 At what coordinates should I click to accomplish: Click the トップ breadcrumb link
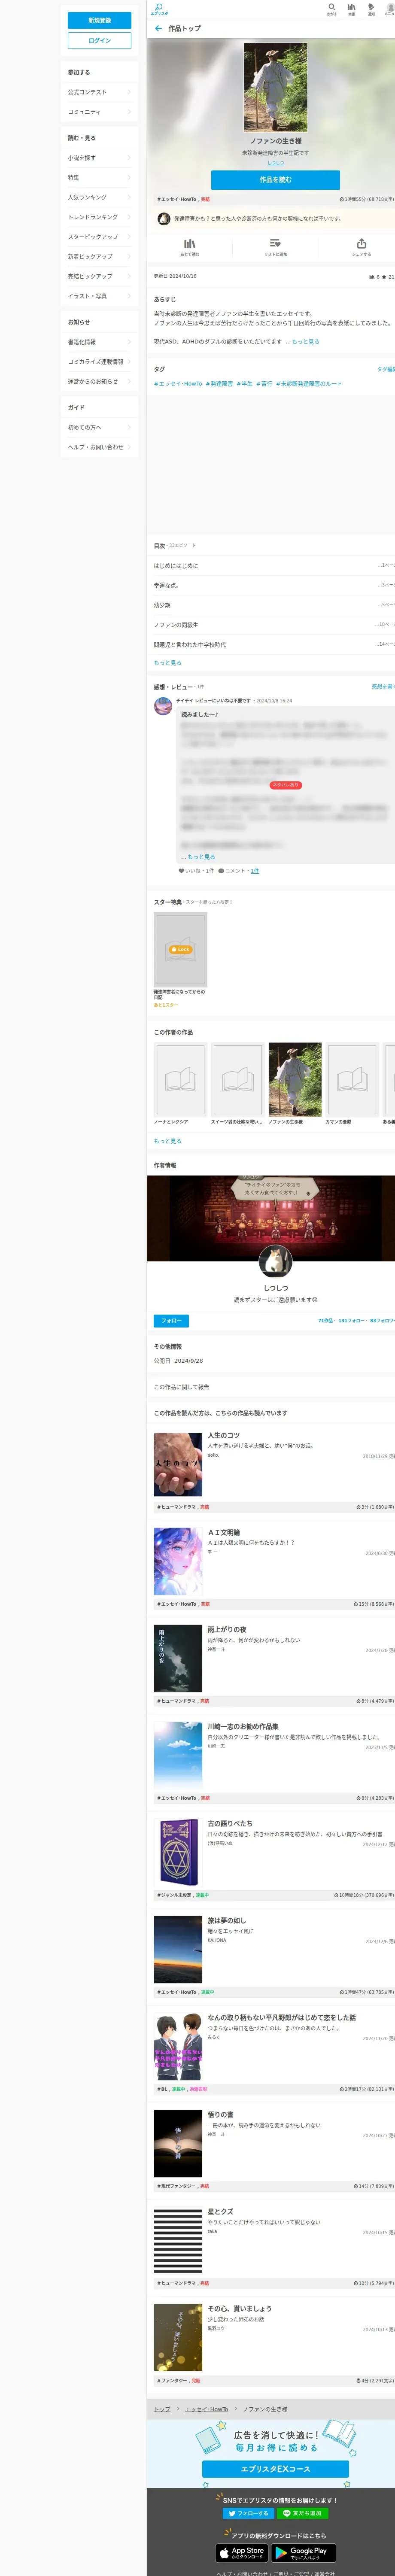coord(162,2409)
